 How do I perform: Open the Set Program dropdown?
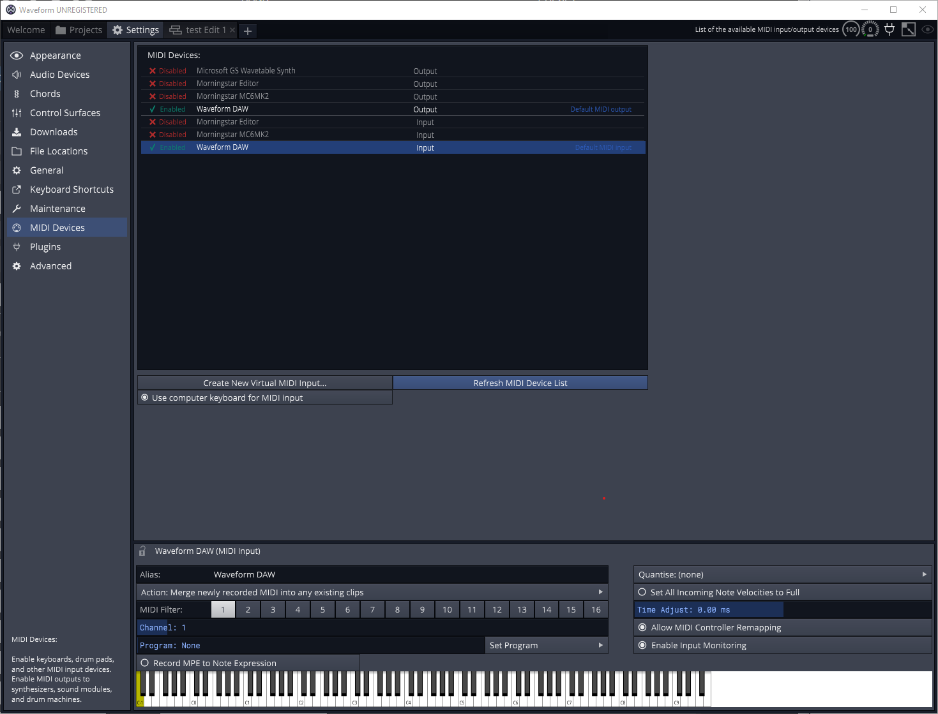[x=546, y=645]
